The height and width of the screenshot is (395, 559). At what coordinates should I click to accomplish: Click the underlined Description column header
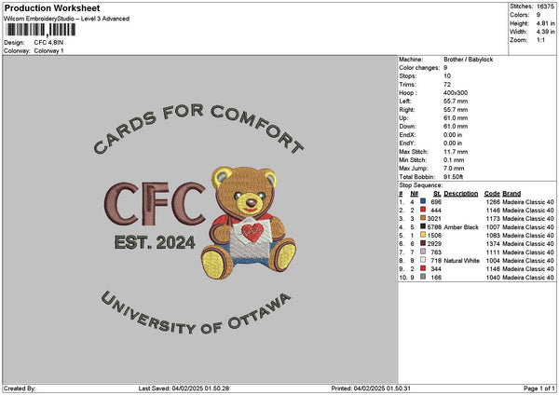click(460, 194)
